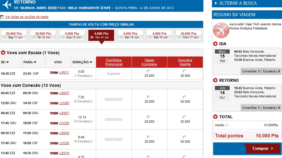282x158 pixels.
Task: Click the 18:10 EZE departure time
Action: 8,74
